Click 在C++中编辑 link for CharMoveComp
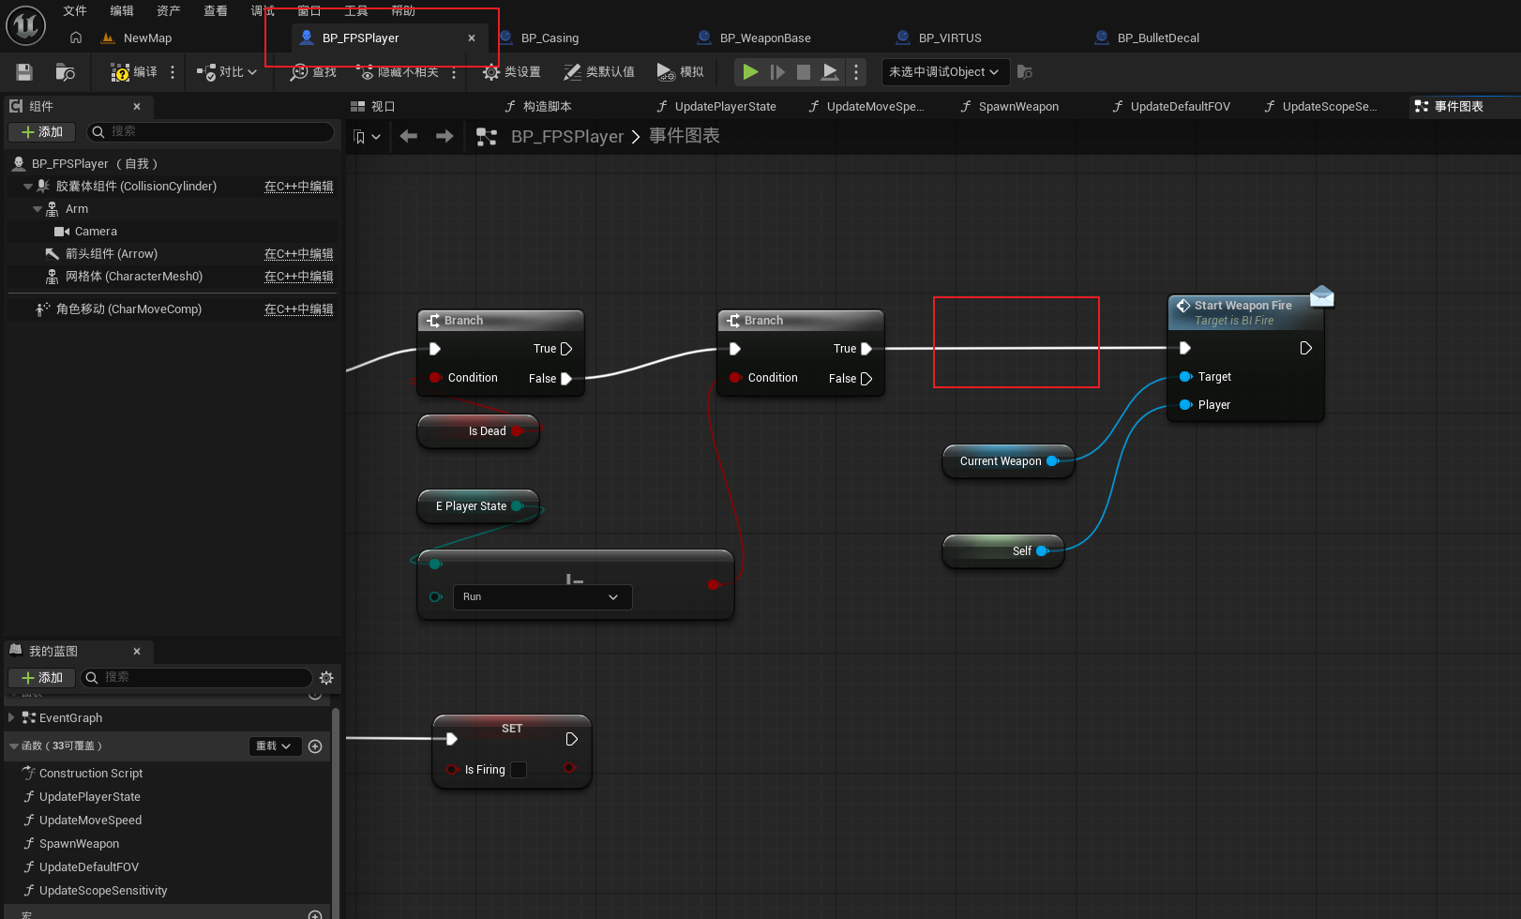Viewport: 1521px width, 919px height. tap(298, 309)
